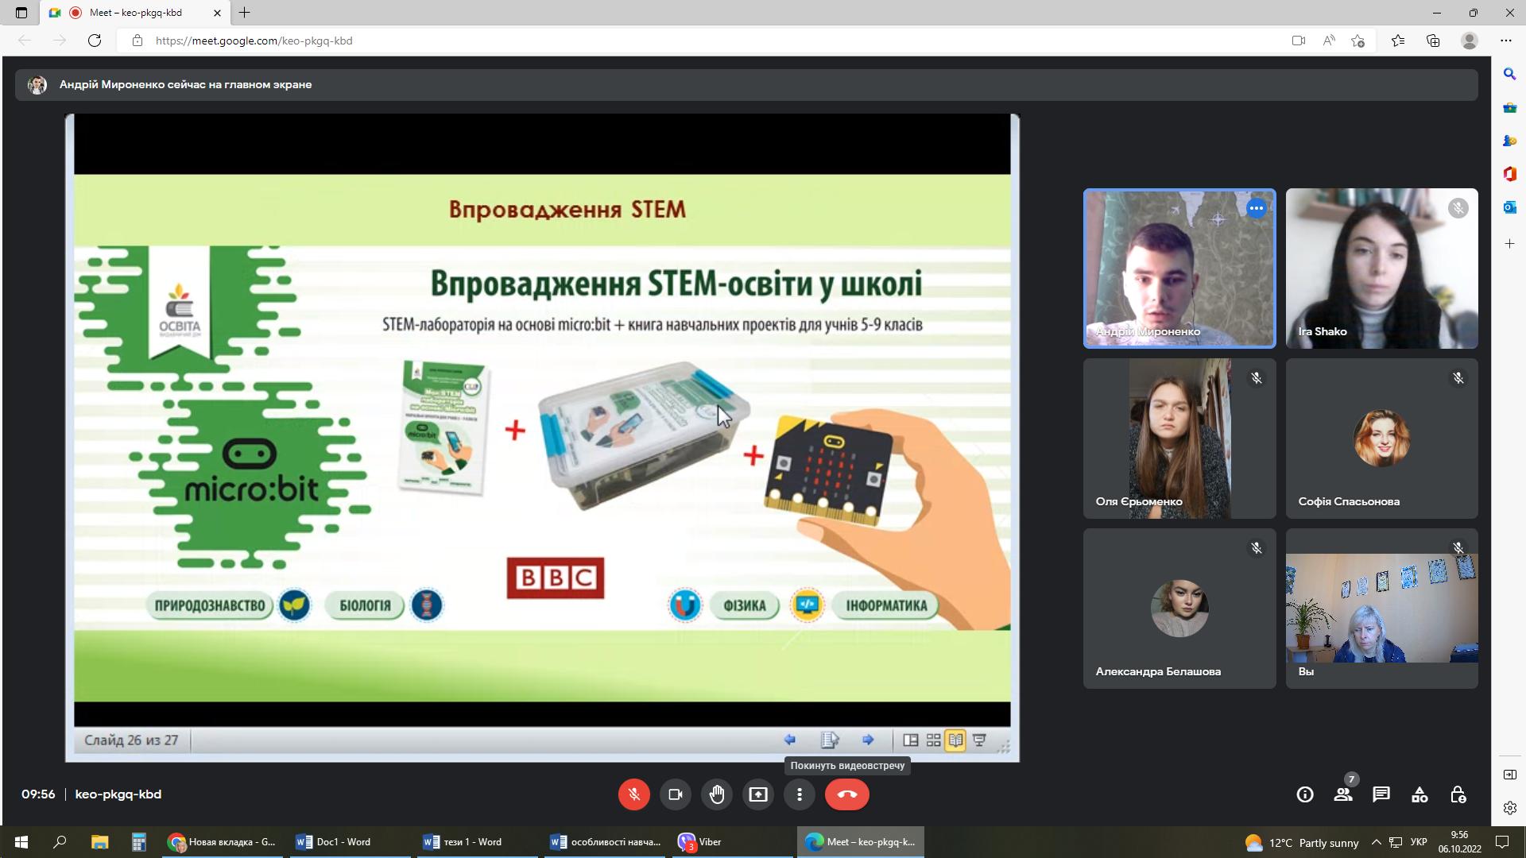Refresh the page
The width and height of the screenshot is (1526, 858).
point(95,41)
